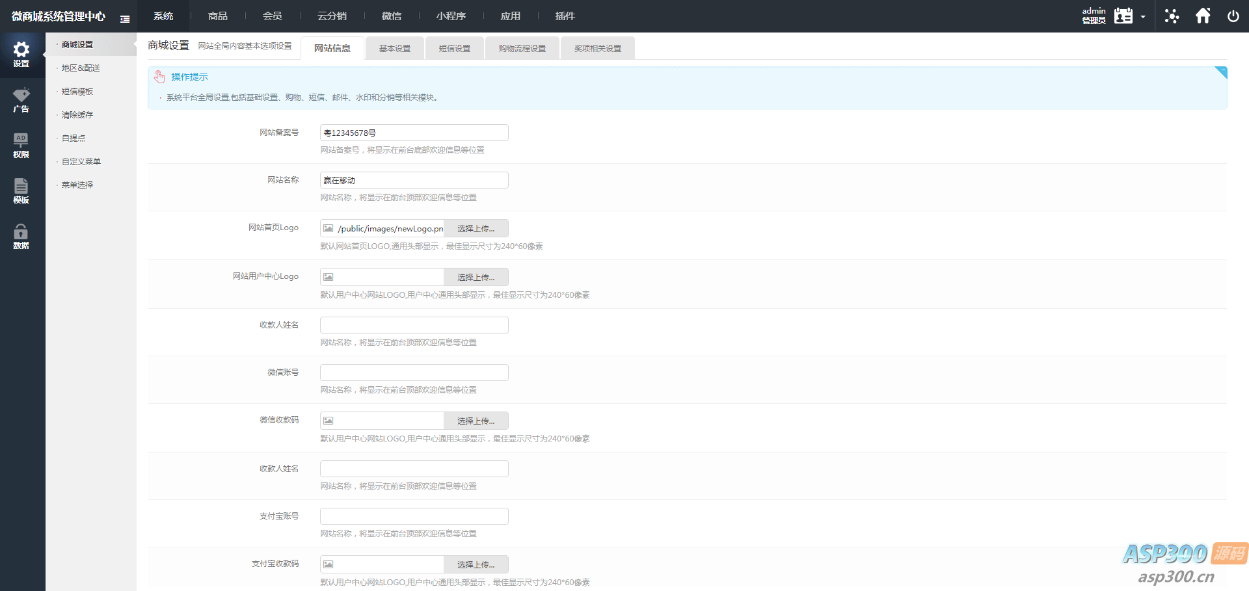1249x591 pixels.
Task: Open the 会员 top menu
Action: point(273,16)
